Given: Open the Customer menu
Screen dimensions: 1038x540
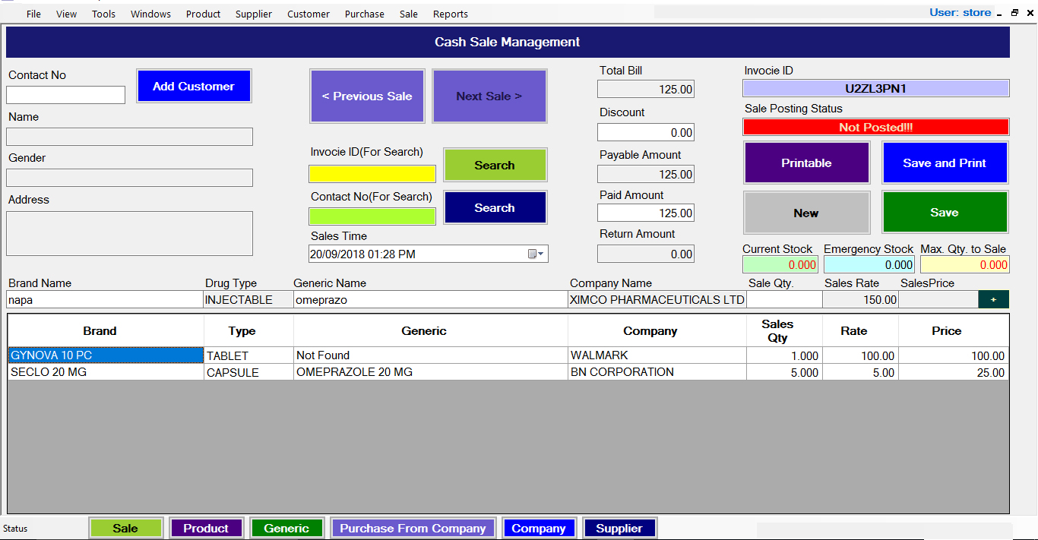Looking at the screenshot, I should [x=309, y=14].
